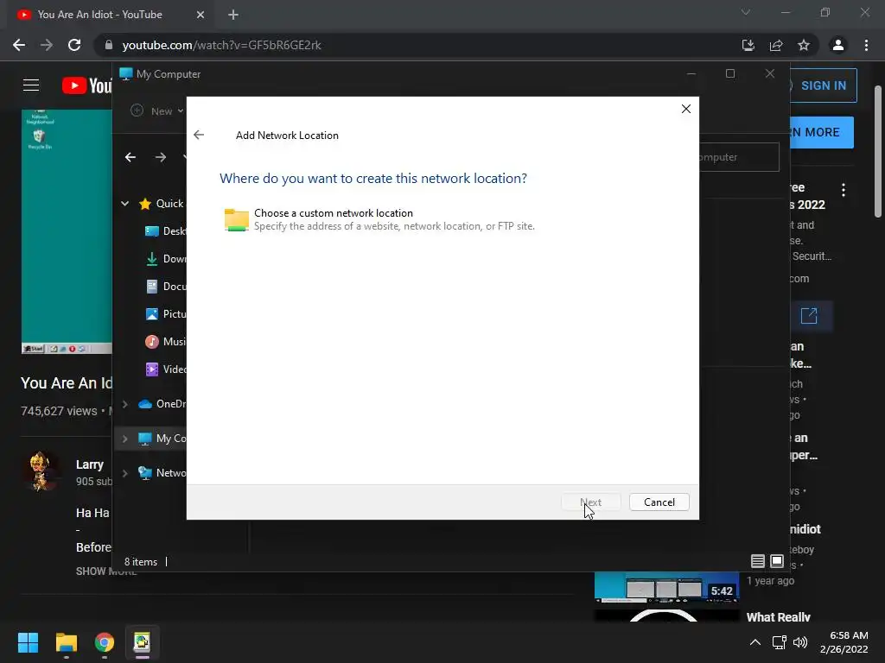This screenshot has width=885, height=663.
Task: Close the Add Network Location dialog
Action: (685, 109)
